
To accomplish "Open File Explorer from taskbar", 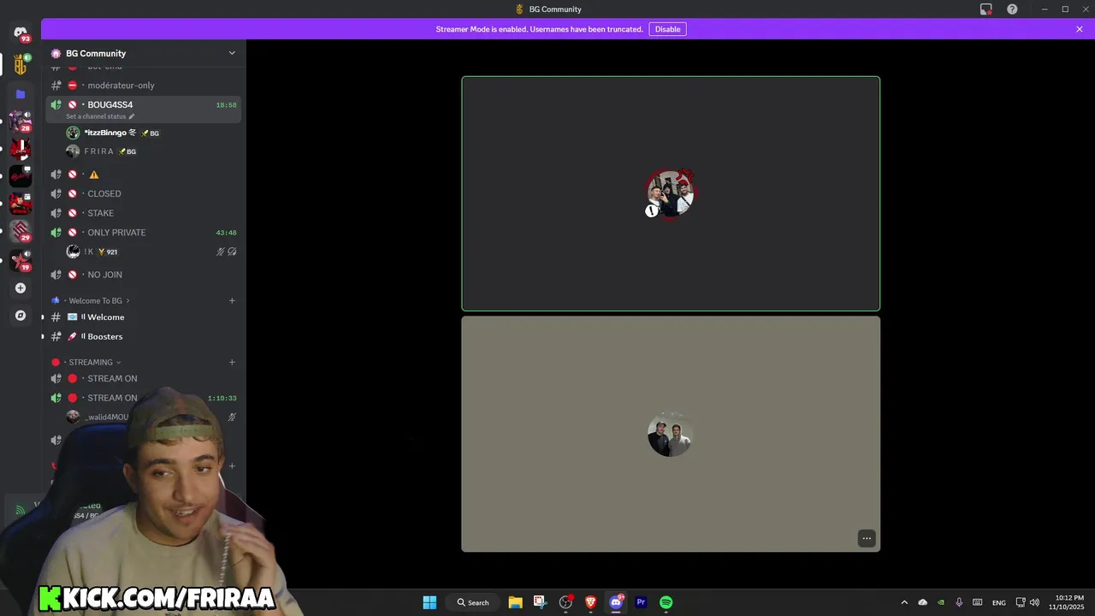I will click(x=515, y=602).
